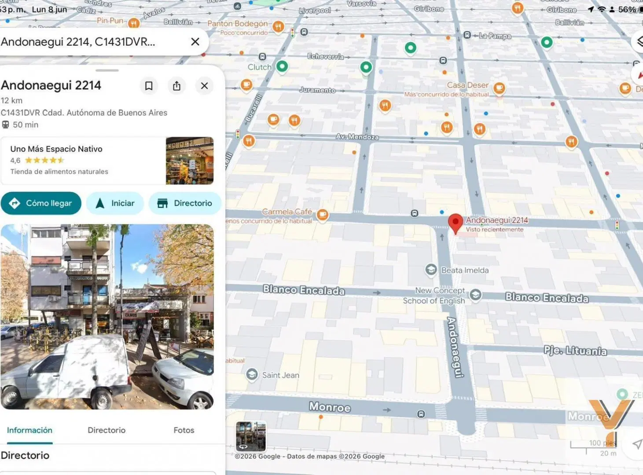Select the bus stop beside Carmela Café
Viewport: 643px width, 475px height.
click(x=414, y=213)
